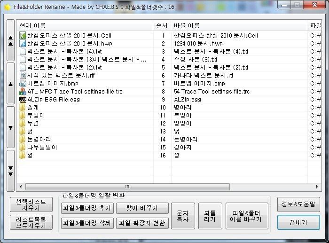Click the folder icon for 솔개
329x243 pixels.
tap(22, 107)
